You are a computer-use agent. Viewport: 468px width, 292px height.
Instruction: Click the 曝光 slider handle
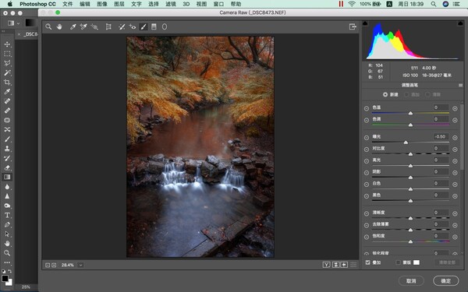406,142
